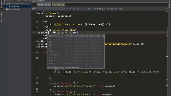This screenshot has height=96, width=171.
Task: Choose 'h2' from autocomplete list
Action: tap(75, 45)
